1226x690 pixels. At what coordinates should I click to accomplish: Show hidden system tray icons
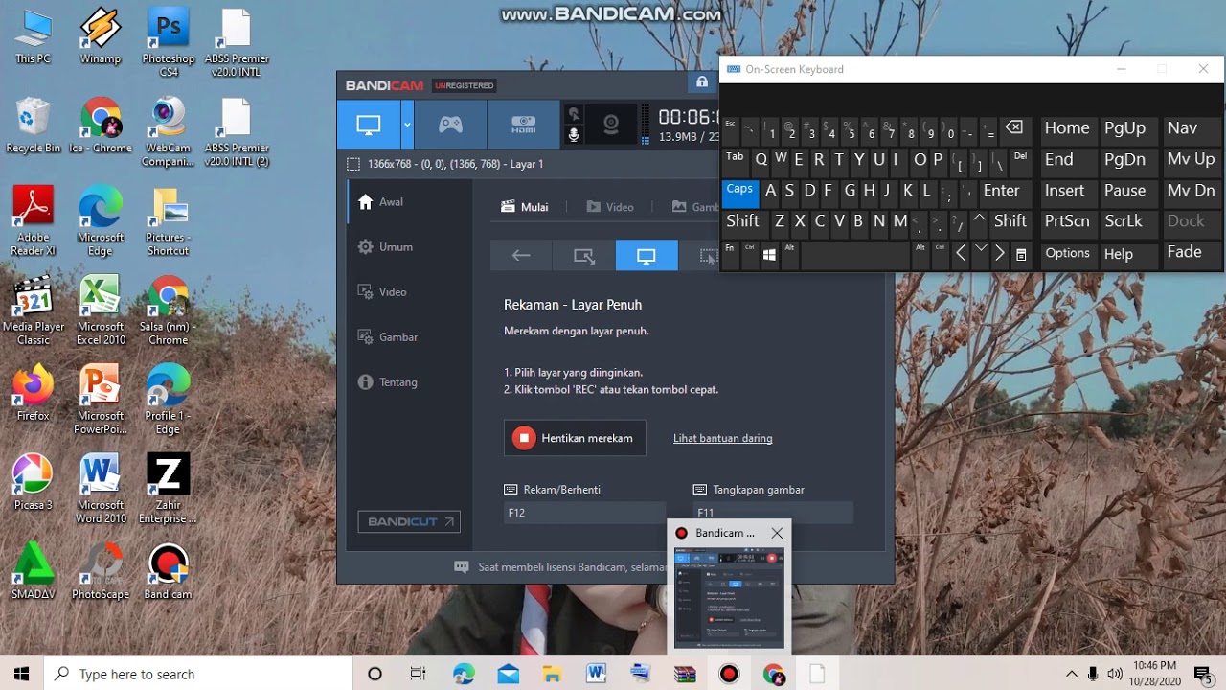1072,674
